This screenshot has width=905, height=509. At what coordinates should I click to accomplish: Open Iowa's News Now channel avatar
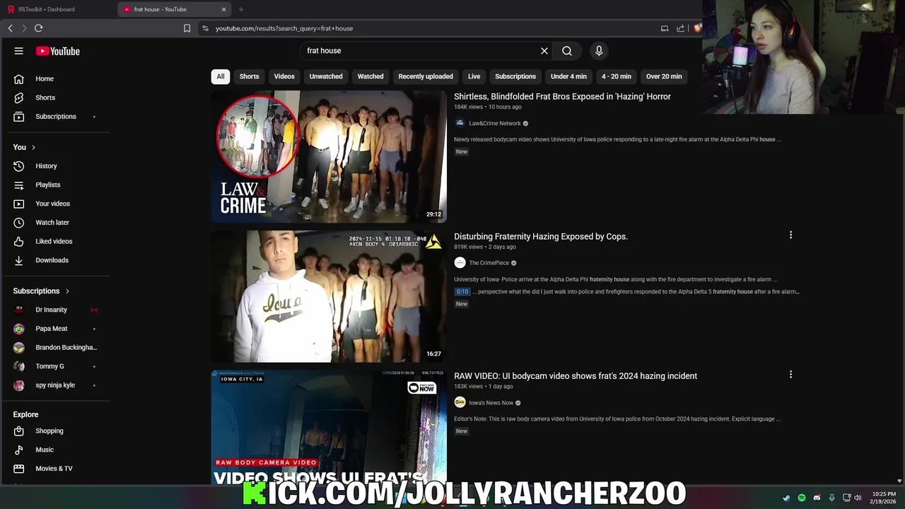[460, 402]
